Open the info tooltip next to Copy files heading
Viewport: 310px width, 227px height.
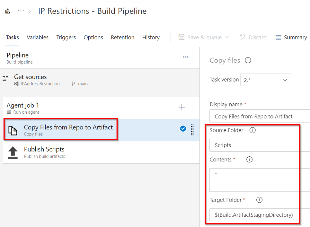click(248, 60)
